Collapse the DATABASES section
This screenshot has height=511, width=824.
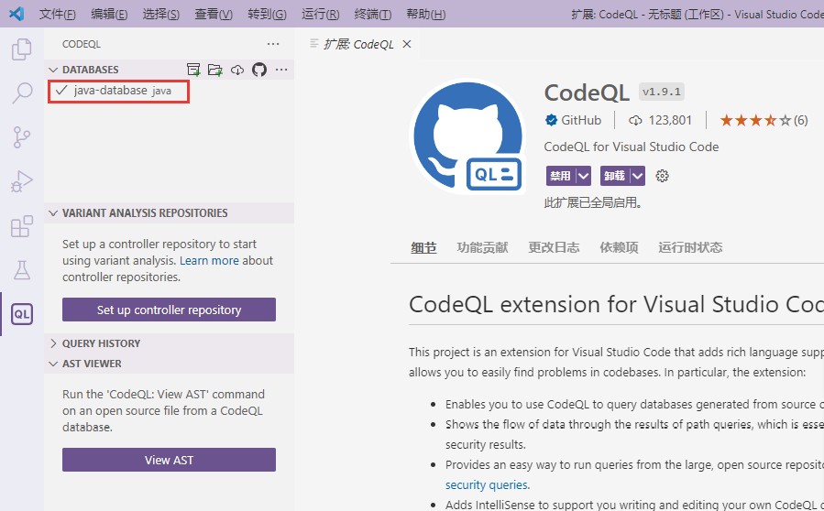point(53,70)
